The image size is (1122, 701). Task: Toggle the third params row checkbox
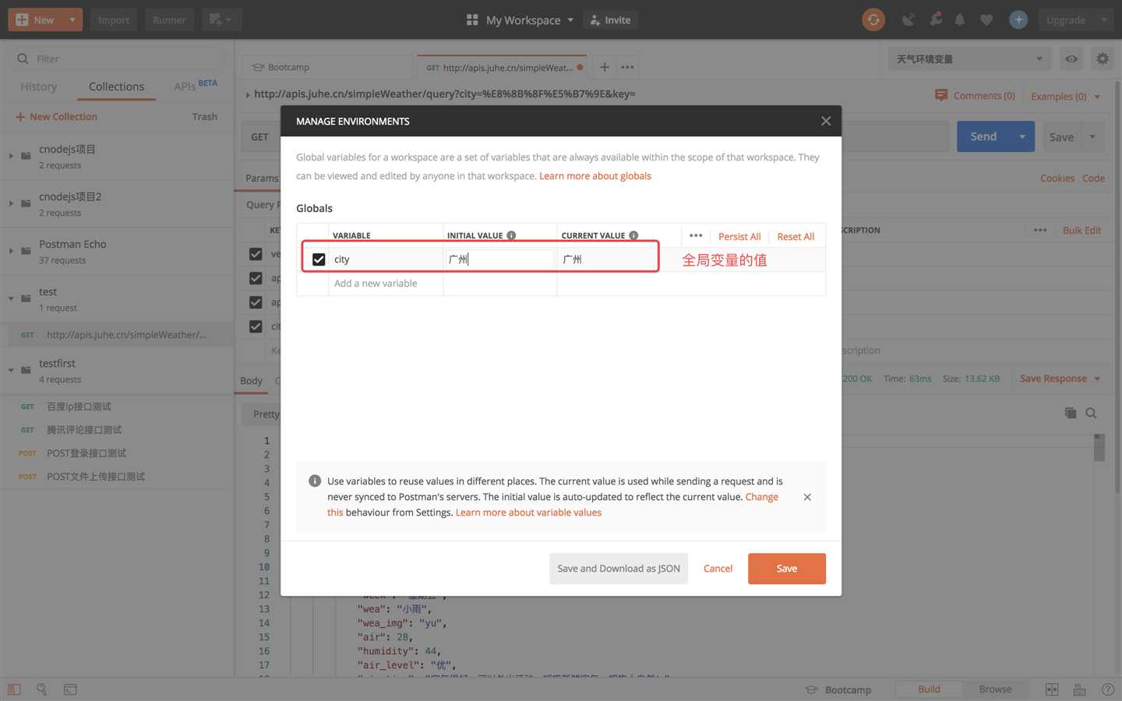[256, 302]
